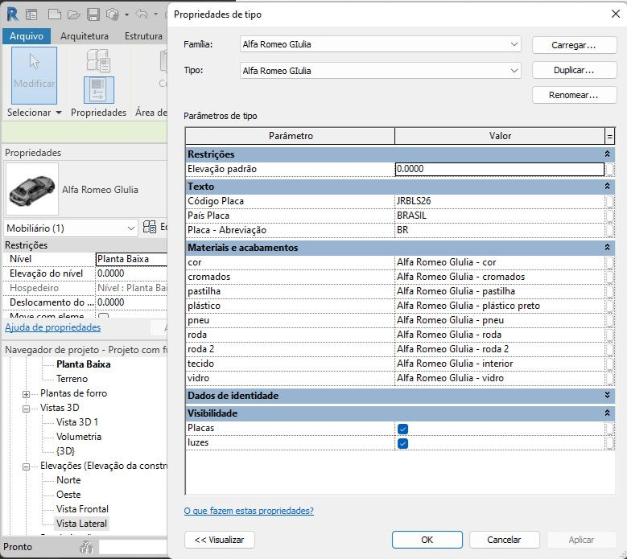Open the Tipo dropdown
Viewport: 627px width, 559px height.
514,71
